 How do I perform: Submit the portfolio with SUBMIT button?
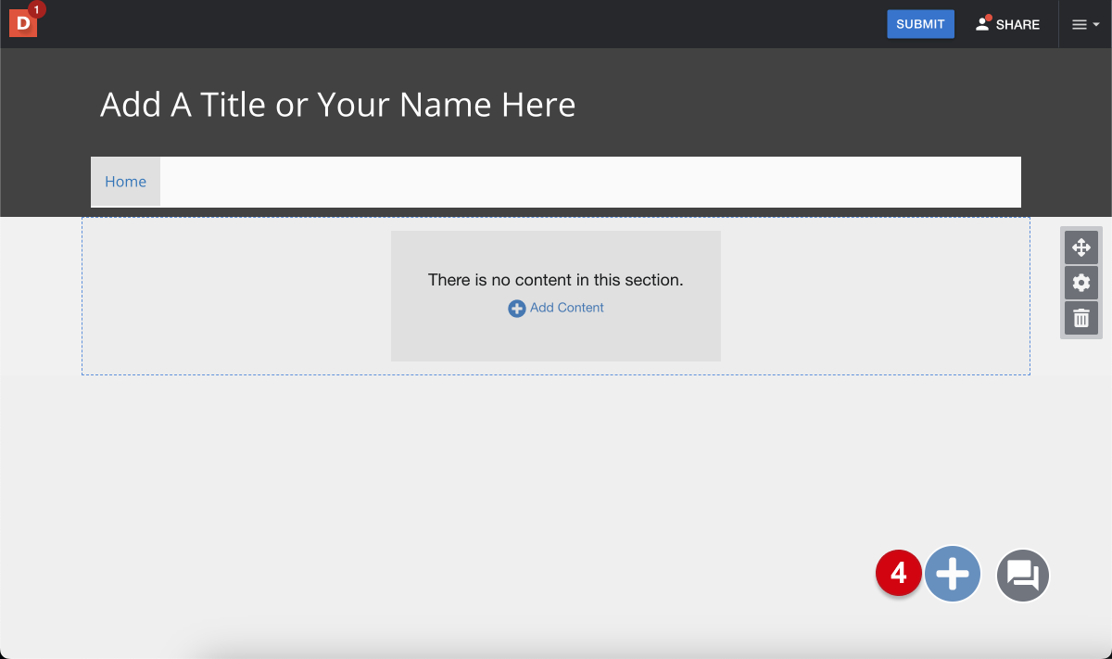pyautogui.click(x=920, y=24)
